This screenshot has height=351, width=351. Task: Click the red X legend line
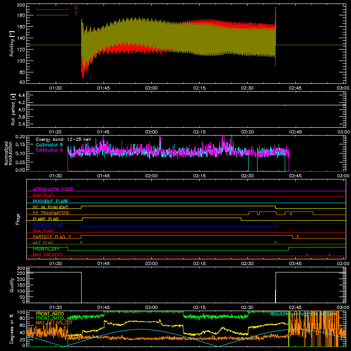click(52, 9)
